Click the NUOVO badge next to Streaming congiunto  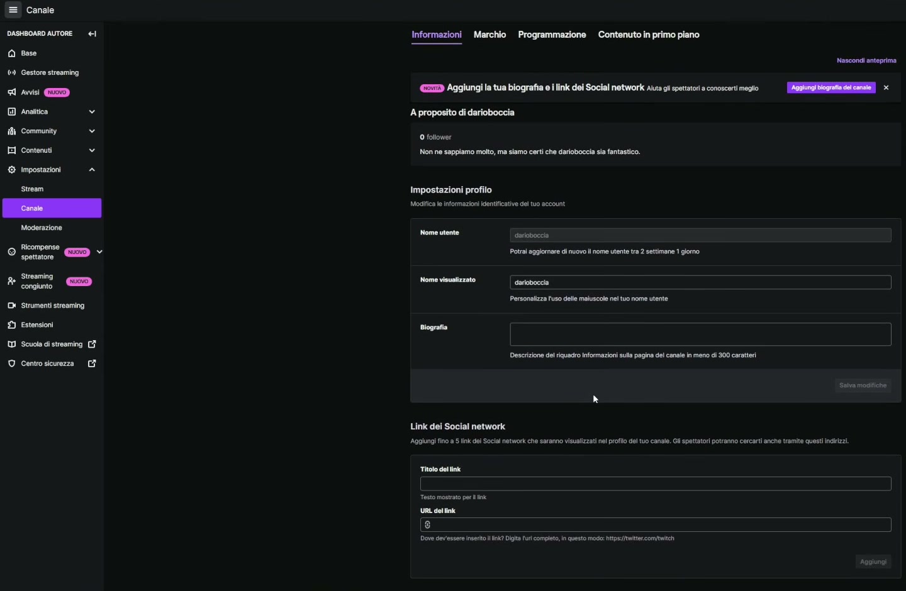pyautogui.click(x=79, y=282)
